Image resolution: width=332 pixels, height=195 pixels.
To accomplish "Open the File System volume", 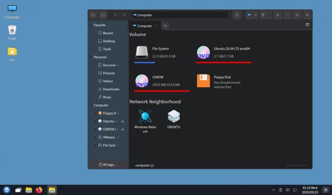I will [x=142, y=52].
